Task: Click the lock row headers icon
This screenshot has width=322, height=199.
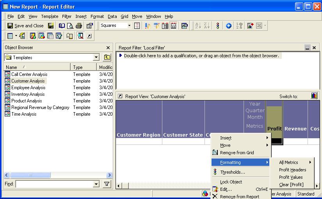Action: [x=148, y=26]
